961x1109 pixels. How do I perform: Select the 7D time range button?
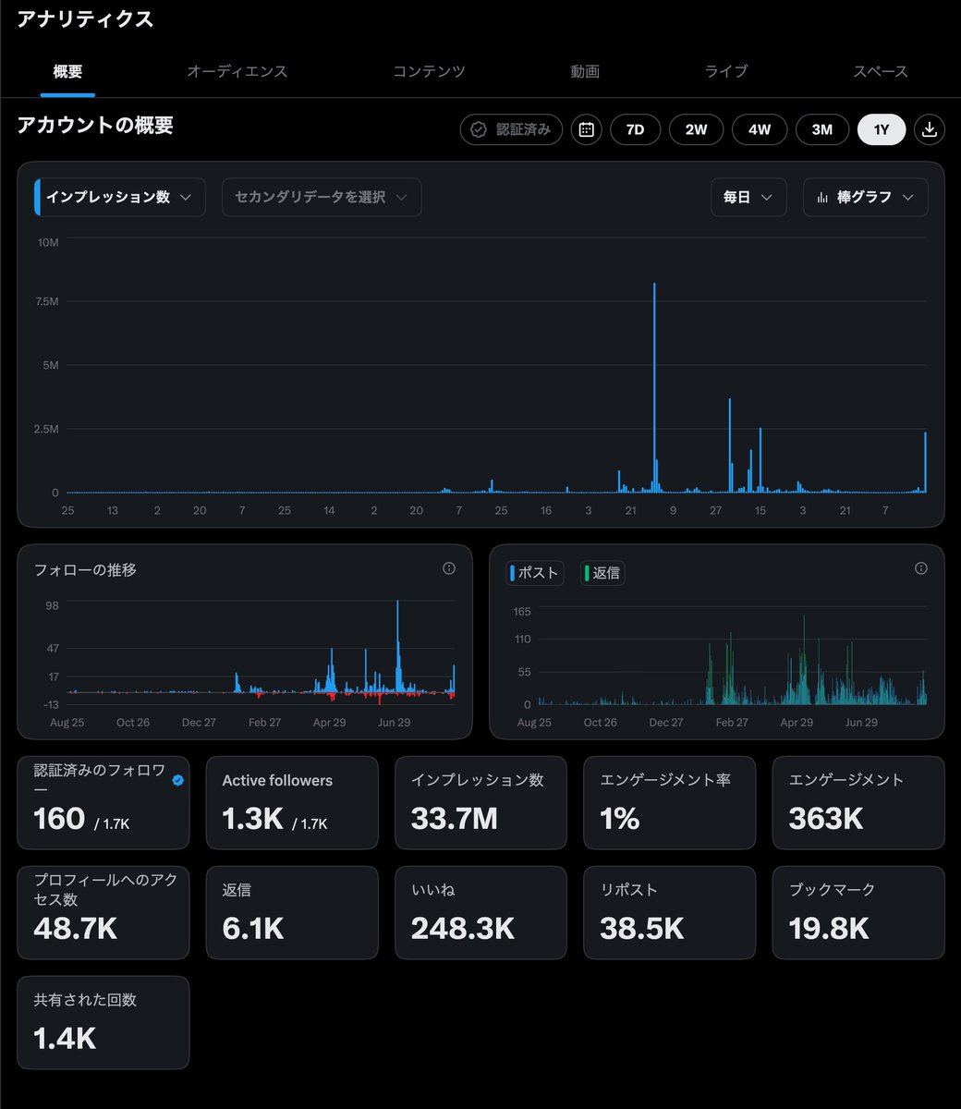tap(635, 129)
